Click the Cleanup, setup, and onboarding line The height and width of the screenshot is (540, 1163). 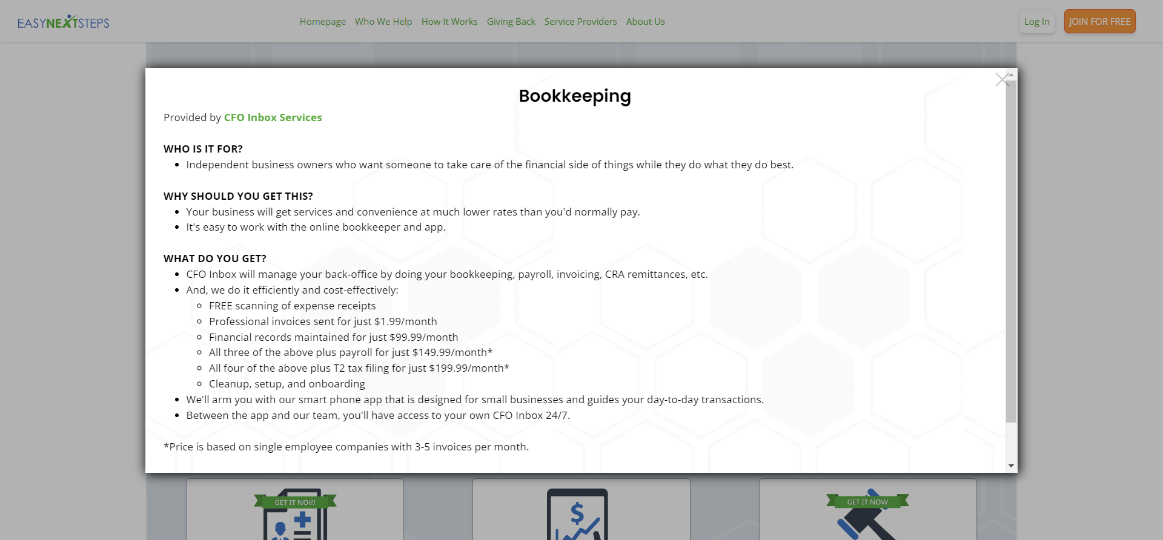coord(287,384)
